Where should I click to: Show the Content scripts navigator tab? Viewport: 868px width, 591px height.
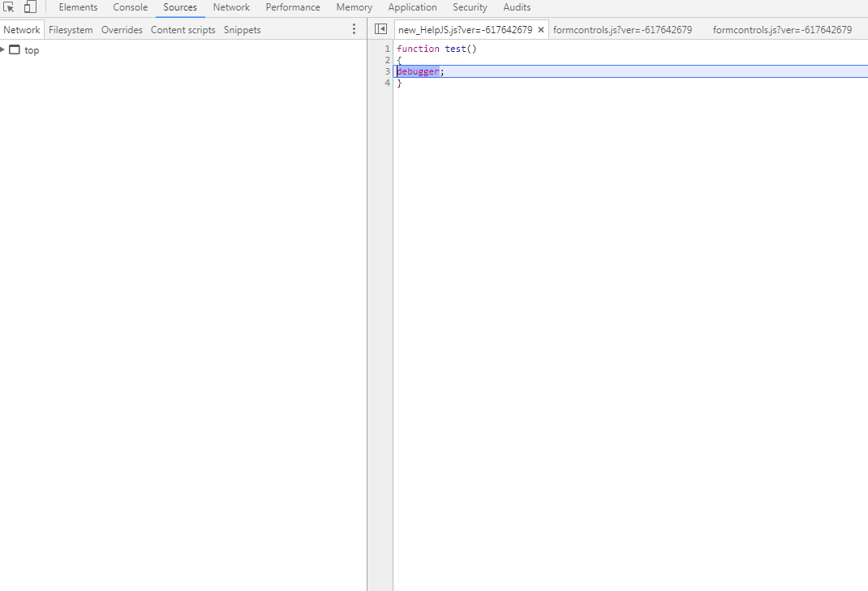click(x=183, y=30)
